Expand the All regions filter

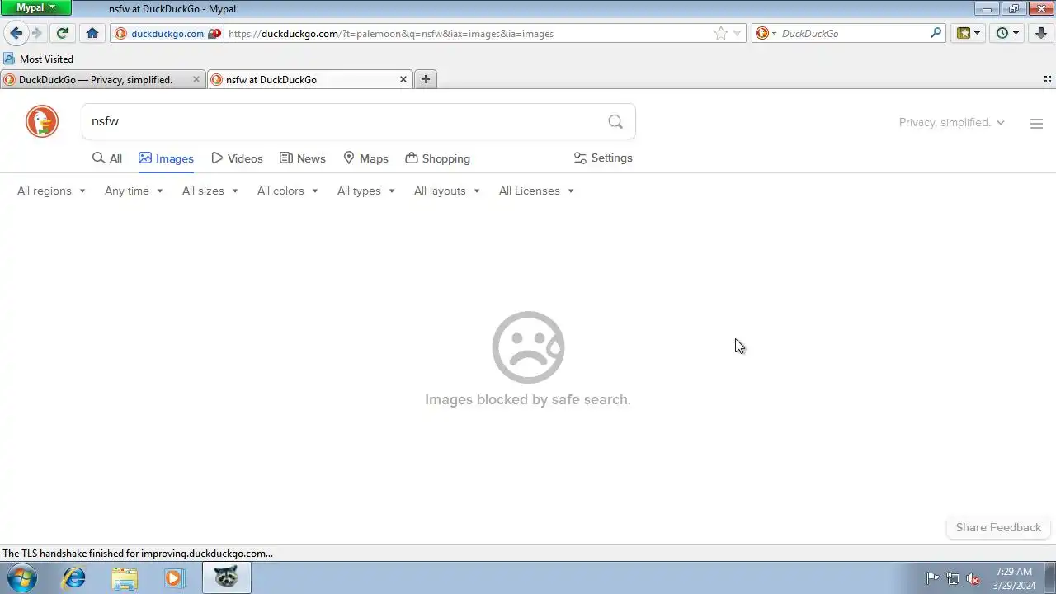pos(51,191)
